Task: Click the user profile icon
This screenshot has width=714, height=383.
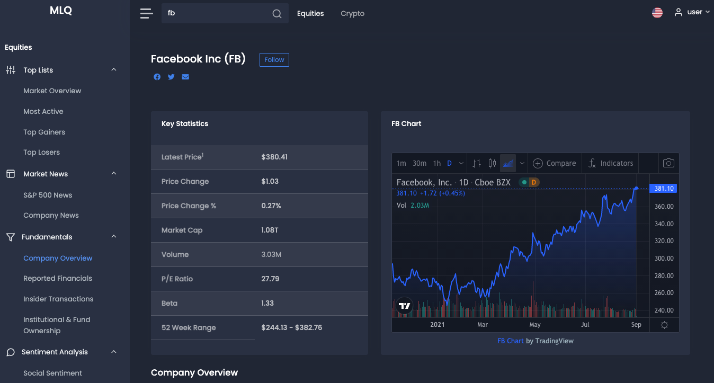Action: pos(679,12)
